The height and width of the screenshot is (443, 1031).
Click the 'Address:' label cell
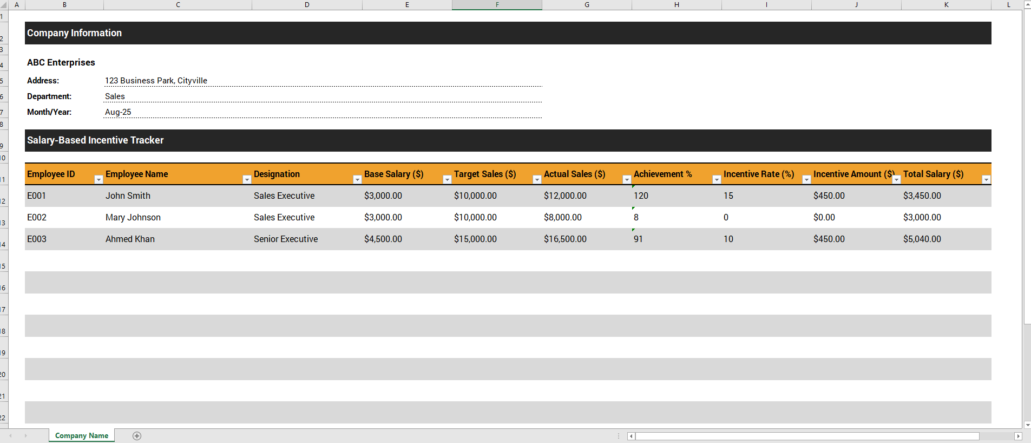click(x=64, y=80)
